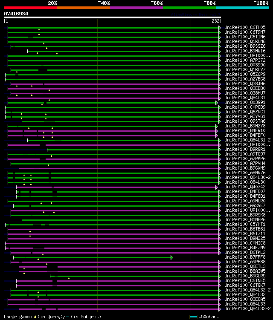Select hit label UniRef100_B9HWI6
The width and height of the screenshot is (273, 320).
(x=245, y=51)
